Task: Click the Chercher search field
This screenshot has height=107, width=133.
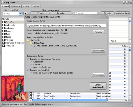Action: click(86, 13)
